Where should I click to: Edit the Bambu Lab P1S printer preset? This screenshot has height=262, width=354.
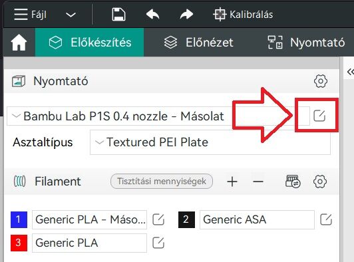coord(319,116)
